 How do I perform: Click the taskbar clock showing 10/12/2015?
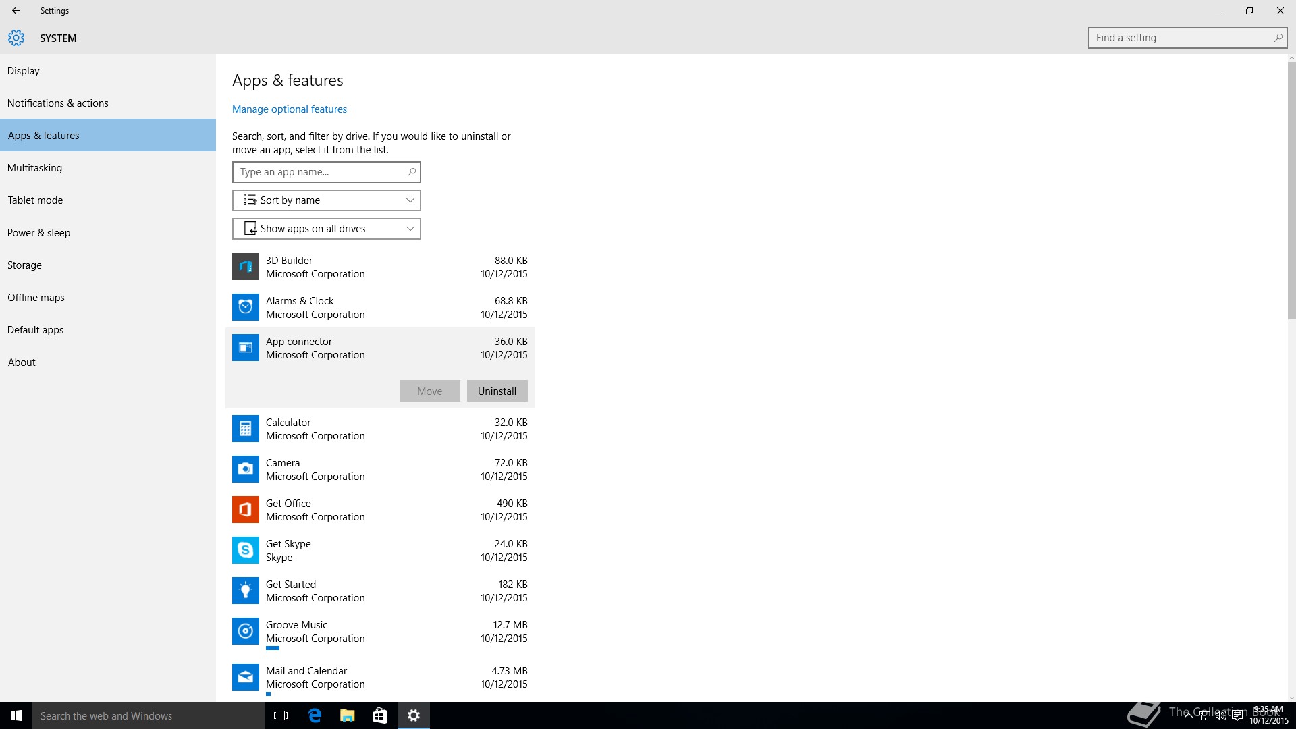coord(1269,715)
